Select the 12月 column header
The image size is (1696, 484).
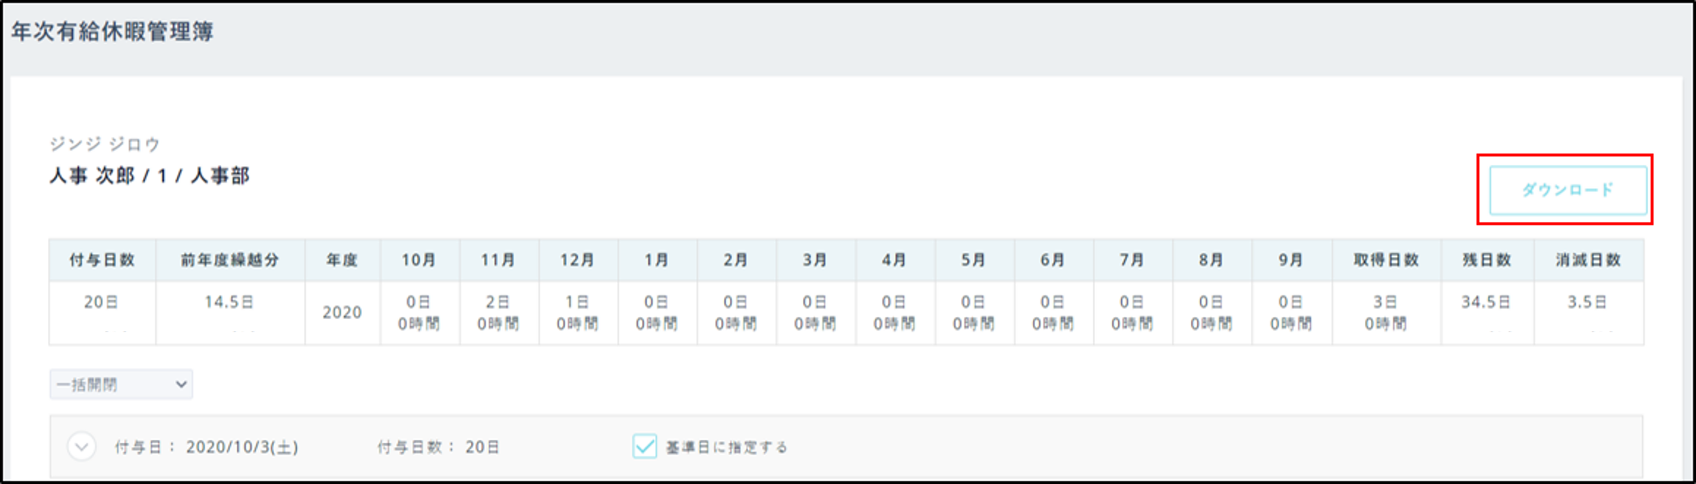[577, 260]
